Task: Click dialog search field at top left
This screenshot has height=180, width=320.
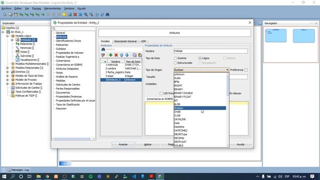Action: click(x=73, y=28)
